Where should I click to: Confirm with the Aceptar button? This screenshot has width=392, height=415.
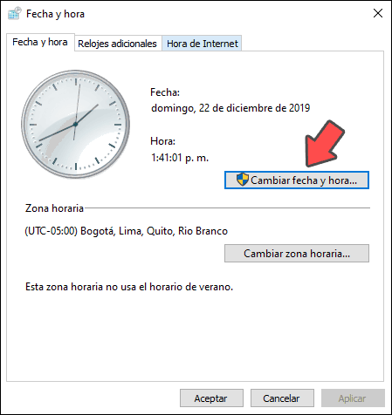[211, 398]
